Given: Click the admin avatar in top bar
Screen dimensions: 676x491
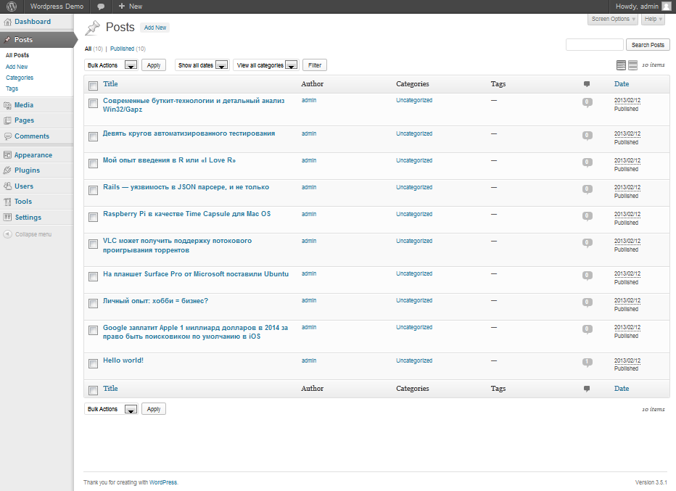Looking at the screenshot, I should [666, 7].
